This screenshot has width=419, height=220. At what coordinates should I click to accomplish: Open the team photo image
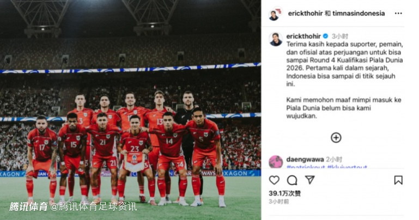pyautogui.click(x=130, y=110)
